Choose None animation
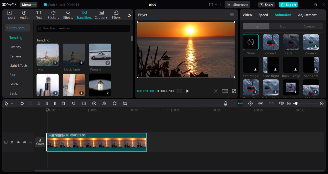Screen dimensions: 328x174 251,42
